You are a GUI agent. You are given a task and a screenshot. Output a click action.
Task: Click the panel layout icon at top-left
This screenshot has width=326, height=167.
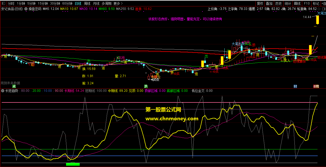coord(3,3)
